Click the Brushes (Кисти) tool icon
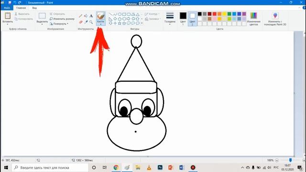The width and height of the screenshot is (306, 172). point(101,16)
